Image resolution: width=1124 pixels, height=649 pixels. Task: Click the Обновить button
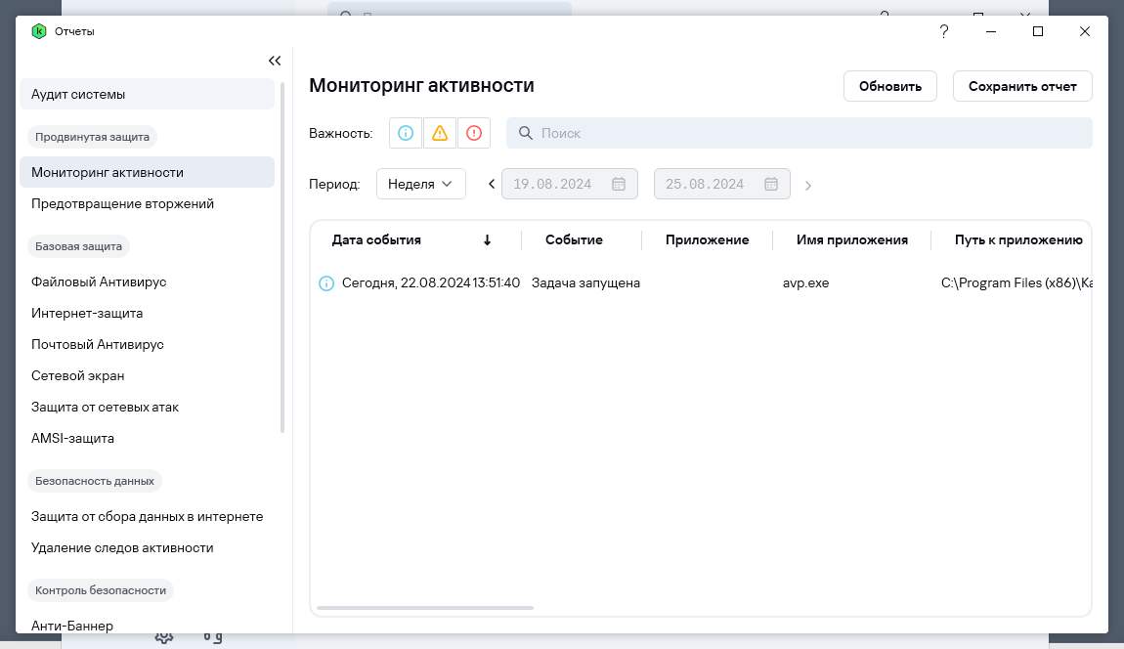[890, 86]
